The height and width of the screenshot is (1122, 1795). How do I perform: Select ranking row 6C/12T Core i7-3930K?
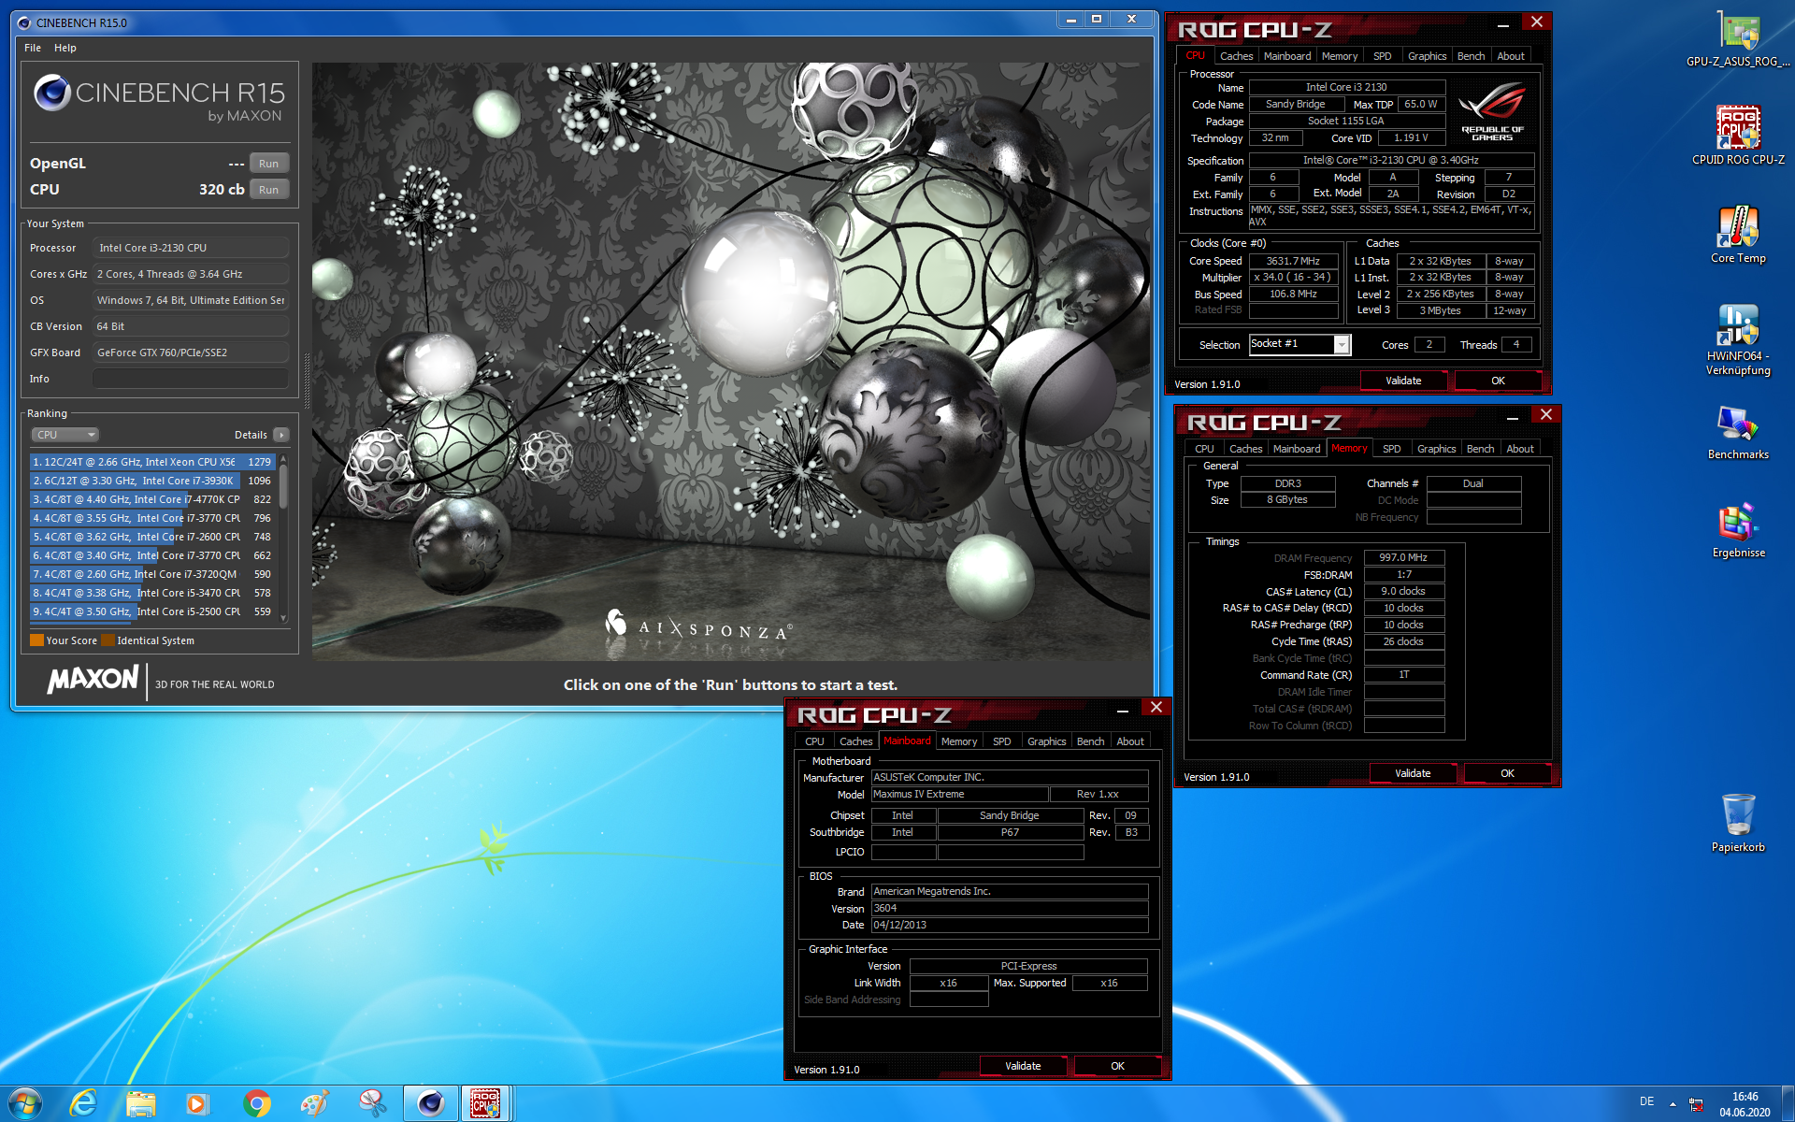(151, 481)
